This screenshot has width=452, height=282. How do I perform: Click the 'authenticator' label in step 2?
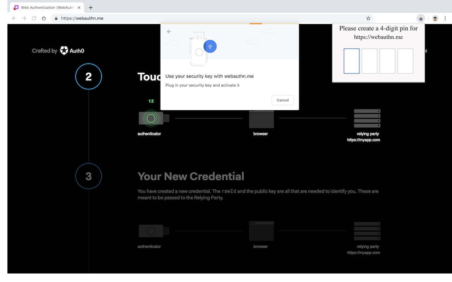[x=149, y=134]
